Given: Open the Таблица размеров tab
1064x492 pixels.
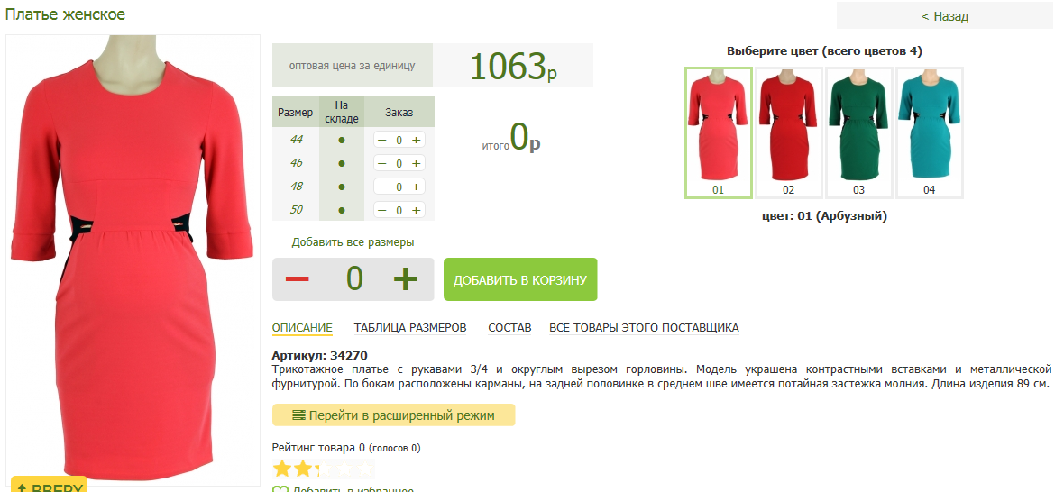Looking at the screenshot, I should click(x=410, y=327).
